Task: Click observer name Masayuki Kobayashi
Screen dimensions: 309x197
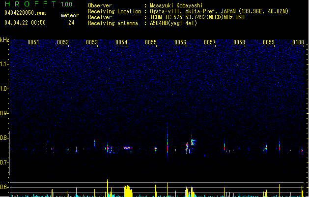Action: point(176,5)
